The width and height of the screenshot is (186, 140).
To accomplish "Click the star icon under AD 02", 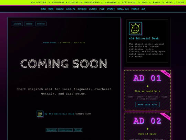I will tap(147, 129).
